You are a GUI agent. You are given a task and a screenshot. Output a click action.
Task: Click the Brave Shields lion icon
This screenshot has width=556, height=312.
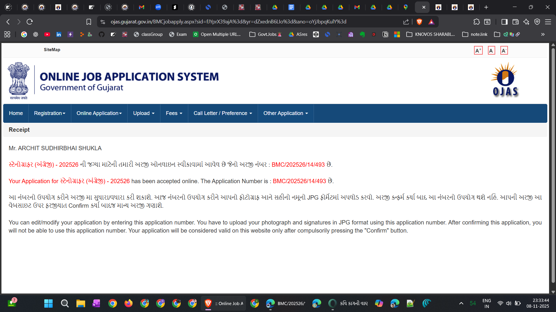tap(419, 22)
